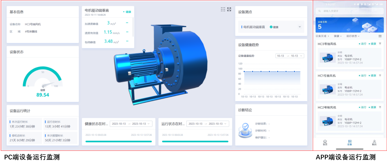
Task: Open 设备健康趋势 date range picker
Action: pos(290,56)
